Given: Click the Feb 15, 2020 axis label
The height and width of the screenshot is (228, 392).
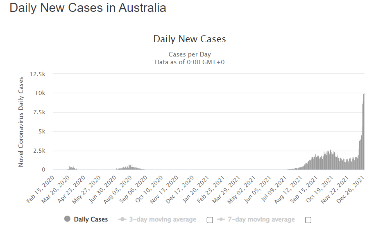Looking at the screenshot, I should tap(40, 190).
